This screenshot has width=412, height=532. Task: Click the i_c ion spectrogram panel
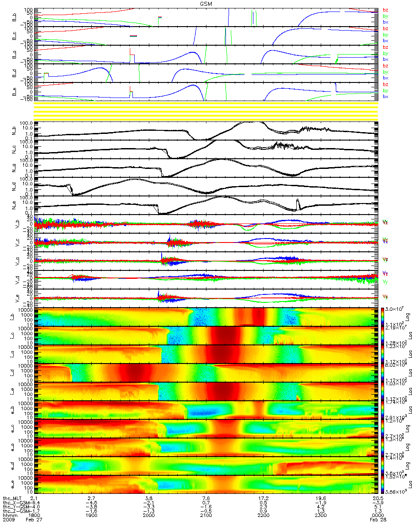pyautogui.click(x=206, y=335)
